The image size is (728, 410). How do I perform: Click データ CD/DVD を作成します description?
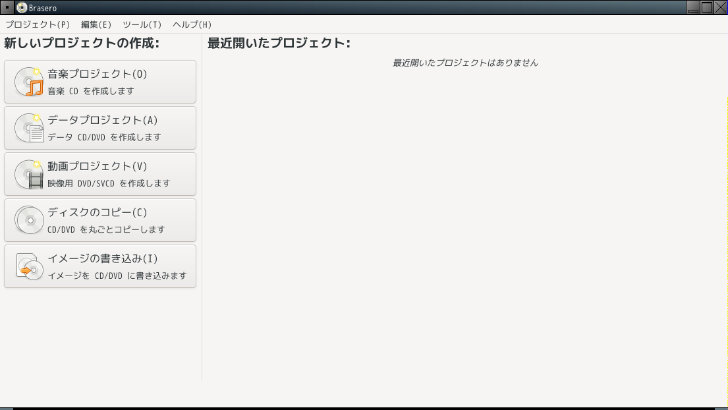pos(105,138)
